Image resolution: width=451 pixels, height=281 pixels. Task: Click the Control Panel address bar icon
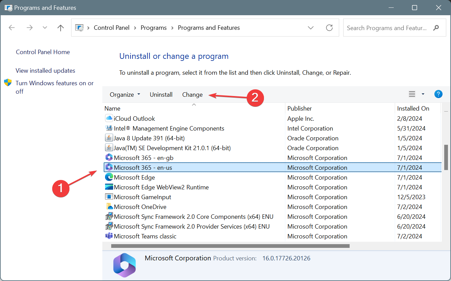[79, 28]
